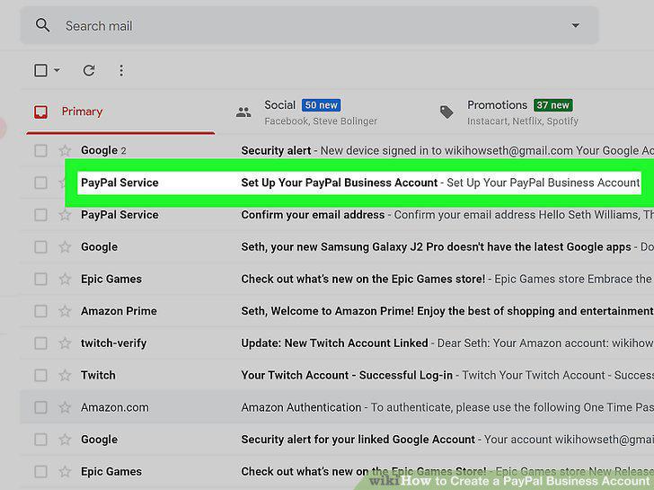Star the Amazon.com Authentication email
654x490 pixels.
65,407
